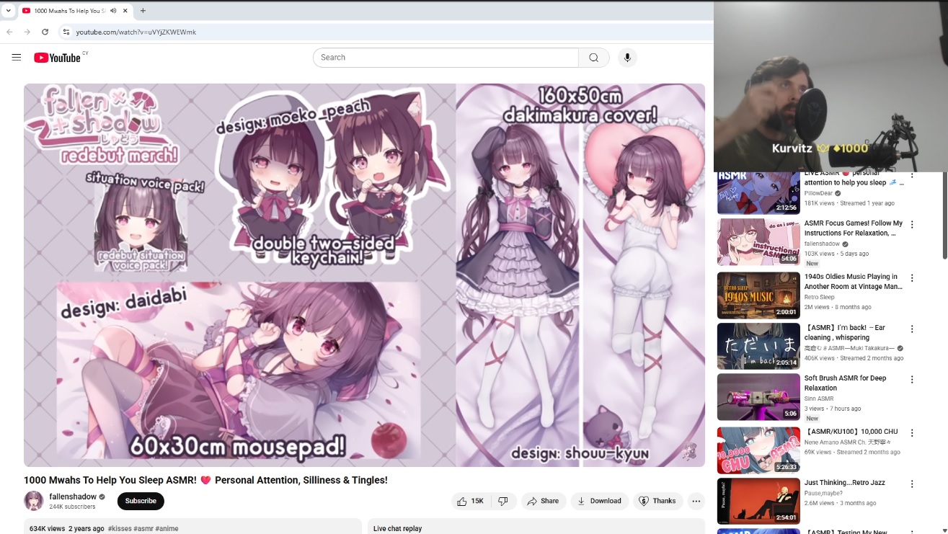Open options menu for Just Thinking...Retro Jazz
Screen dimensions: 948x534
pos(912,484)
